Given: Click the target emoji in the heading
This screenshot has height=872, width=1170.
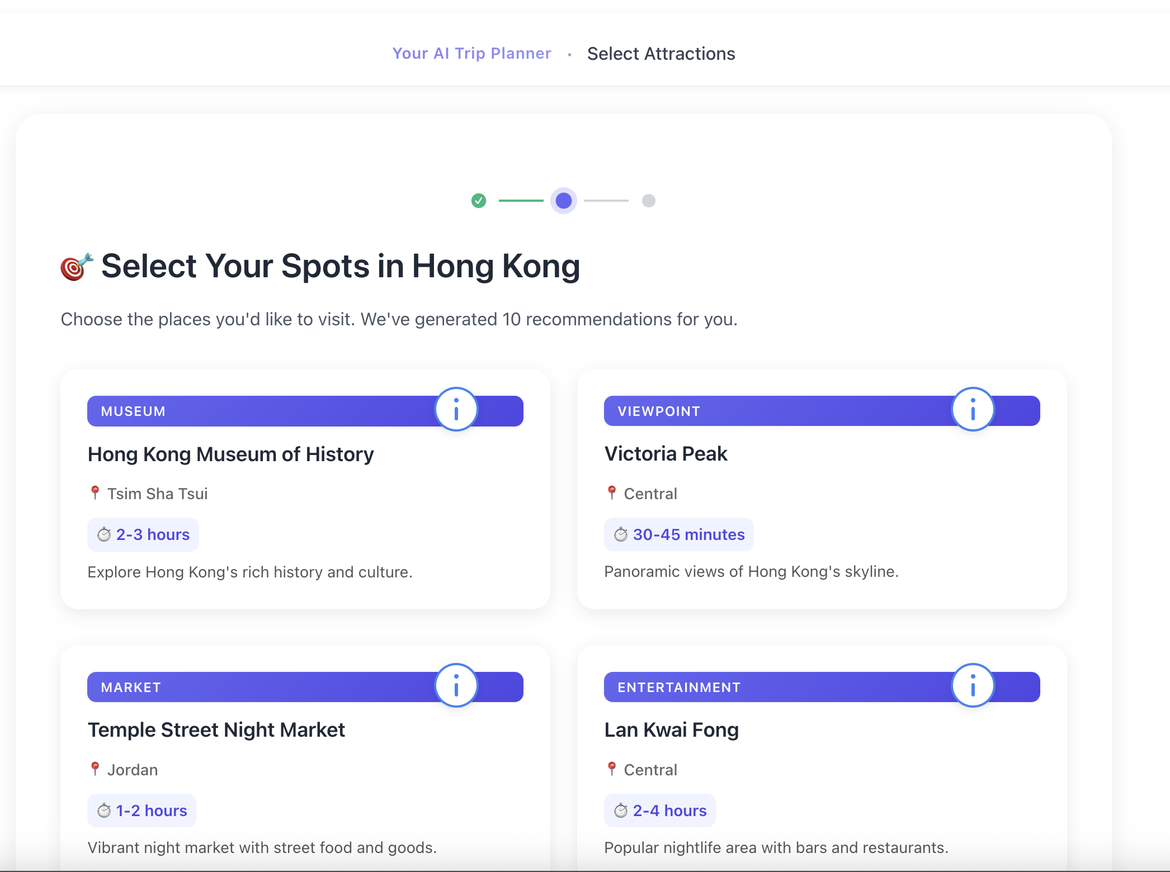Looking at the screenshot, I should (76, 267).
